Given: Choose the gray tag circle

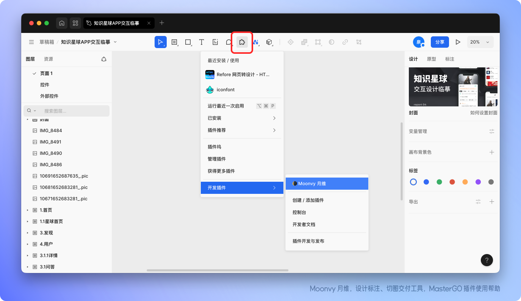Looking at the screenshot, I should 491,182.
